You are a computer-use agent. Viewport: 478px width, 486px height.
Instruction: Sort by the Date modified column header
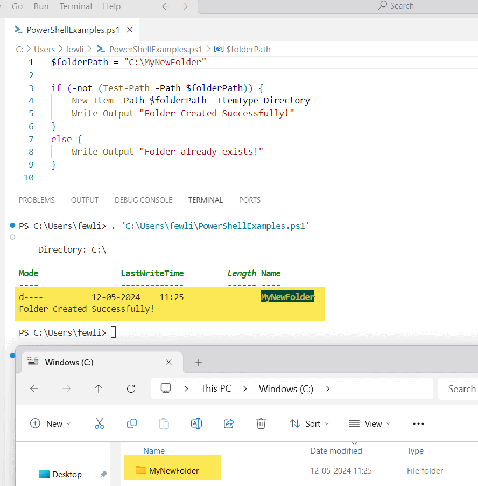tap(336, 450)
